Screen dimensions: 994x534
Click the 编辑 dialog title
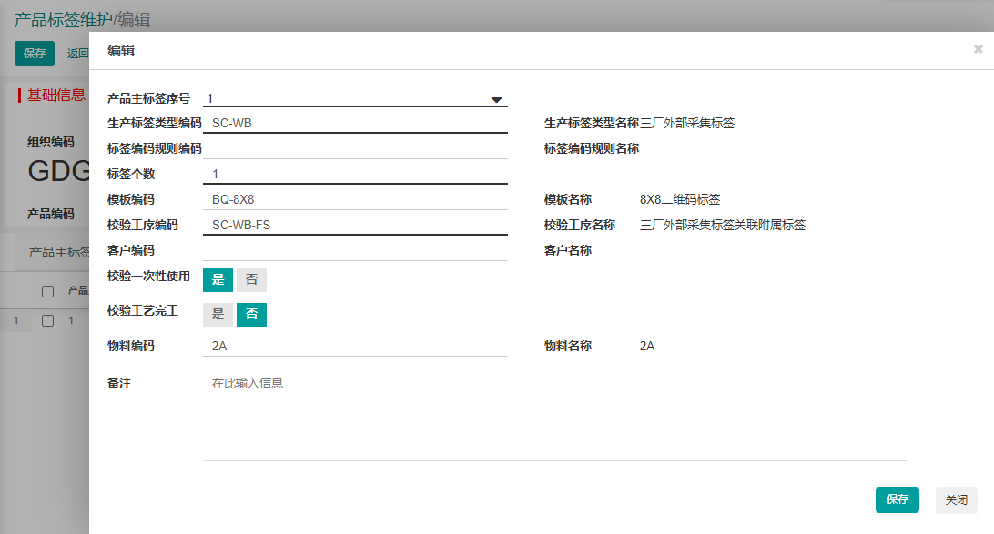[121, 51]
